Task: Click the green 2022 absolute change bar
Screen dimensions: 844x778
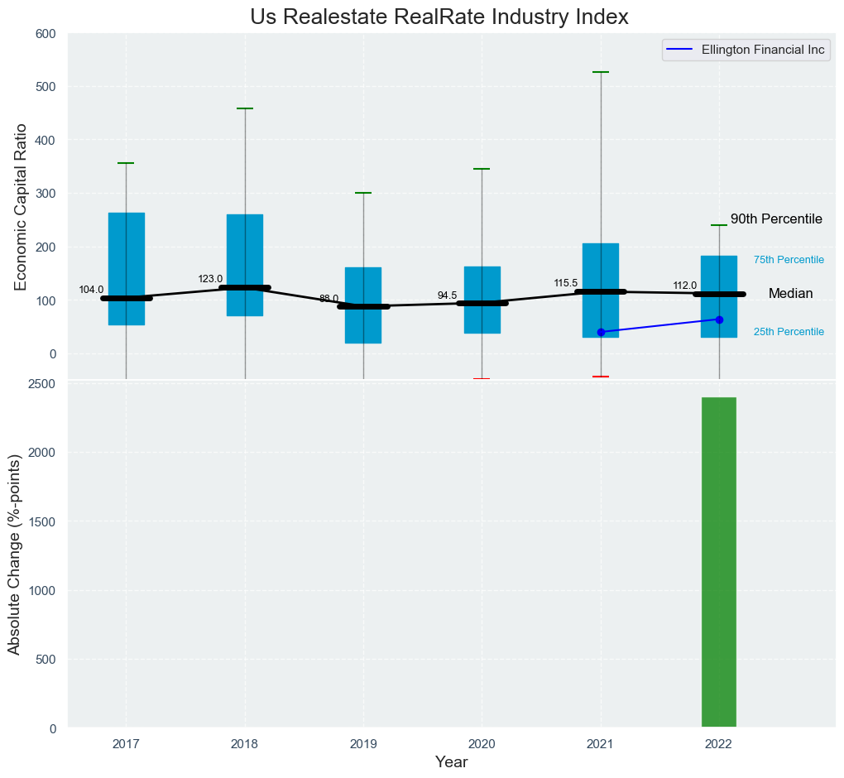Action: click(x=718, y=562)
